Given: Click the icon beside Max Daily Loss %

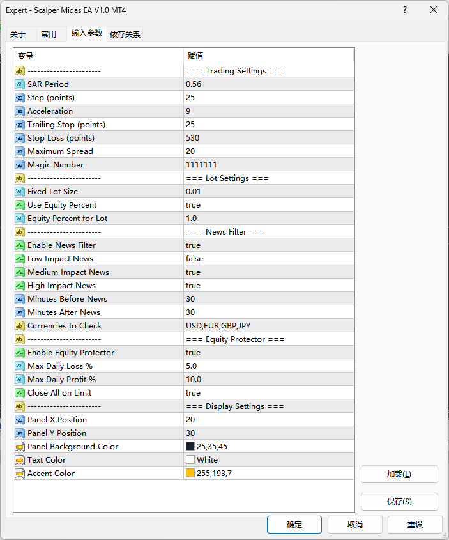Looking at the screenshot, I should pos(19,366).
